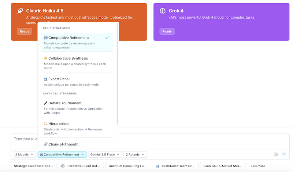Click the Quantum Computing Fu... prompt chip
293x172 pixels.
click(128, 166)
